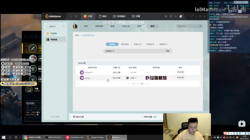The height and width of the screenshot is (140, 250).
Task: Open the 直播 tab in the WeGame header
Action: coord(136,16)
